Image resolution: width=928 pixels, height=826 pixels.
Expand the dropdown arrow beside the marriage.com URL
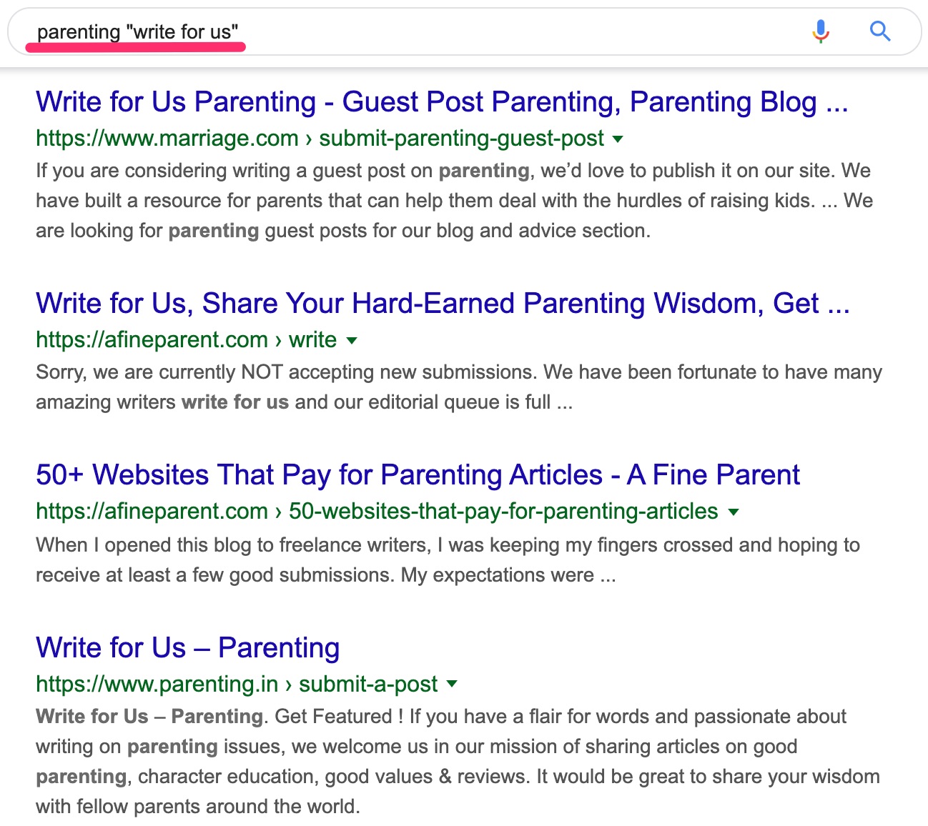618,139
